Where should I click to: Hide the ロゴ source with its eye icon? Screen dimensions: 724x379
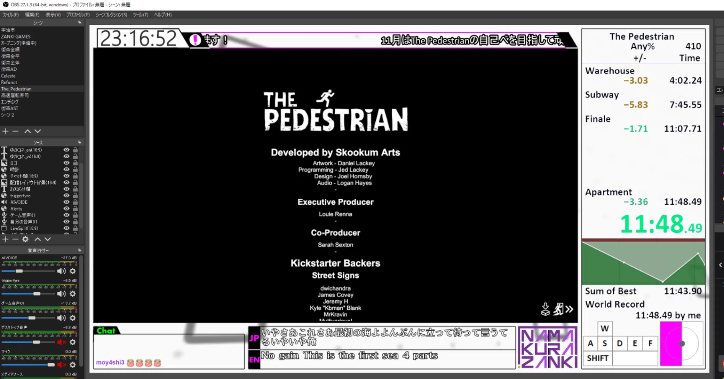pyautogui.click(x=66, y=163)
